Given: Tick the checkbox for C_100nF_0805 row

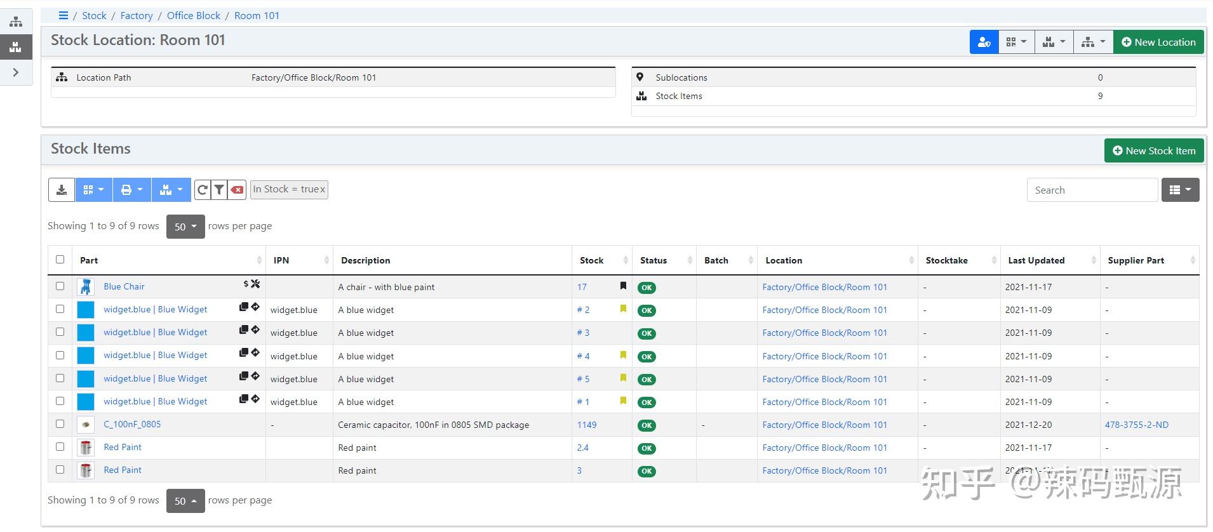Looking at the screenshot, I should (x=60, y=424).
